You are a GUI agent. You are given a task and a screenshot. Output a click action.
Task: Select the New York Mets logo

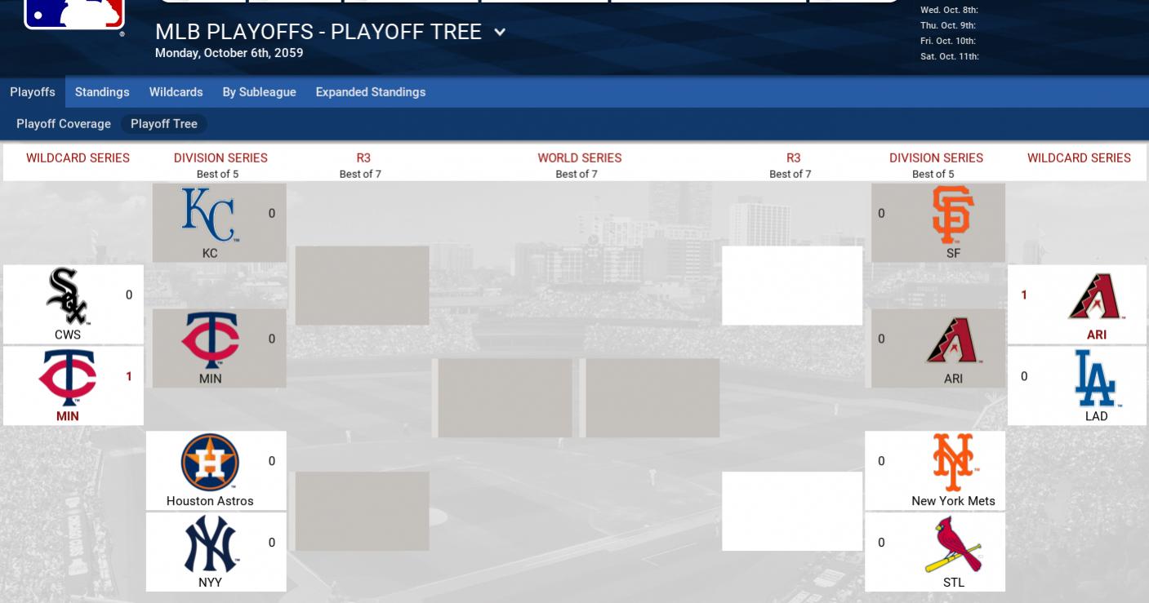(953, 462)
